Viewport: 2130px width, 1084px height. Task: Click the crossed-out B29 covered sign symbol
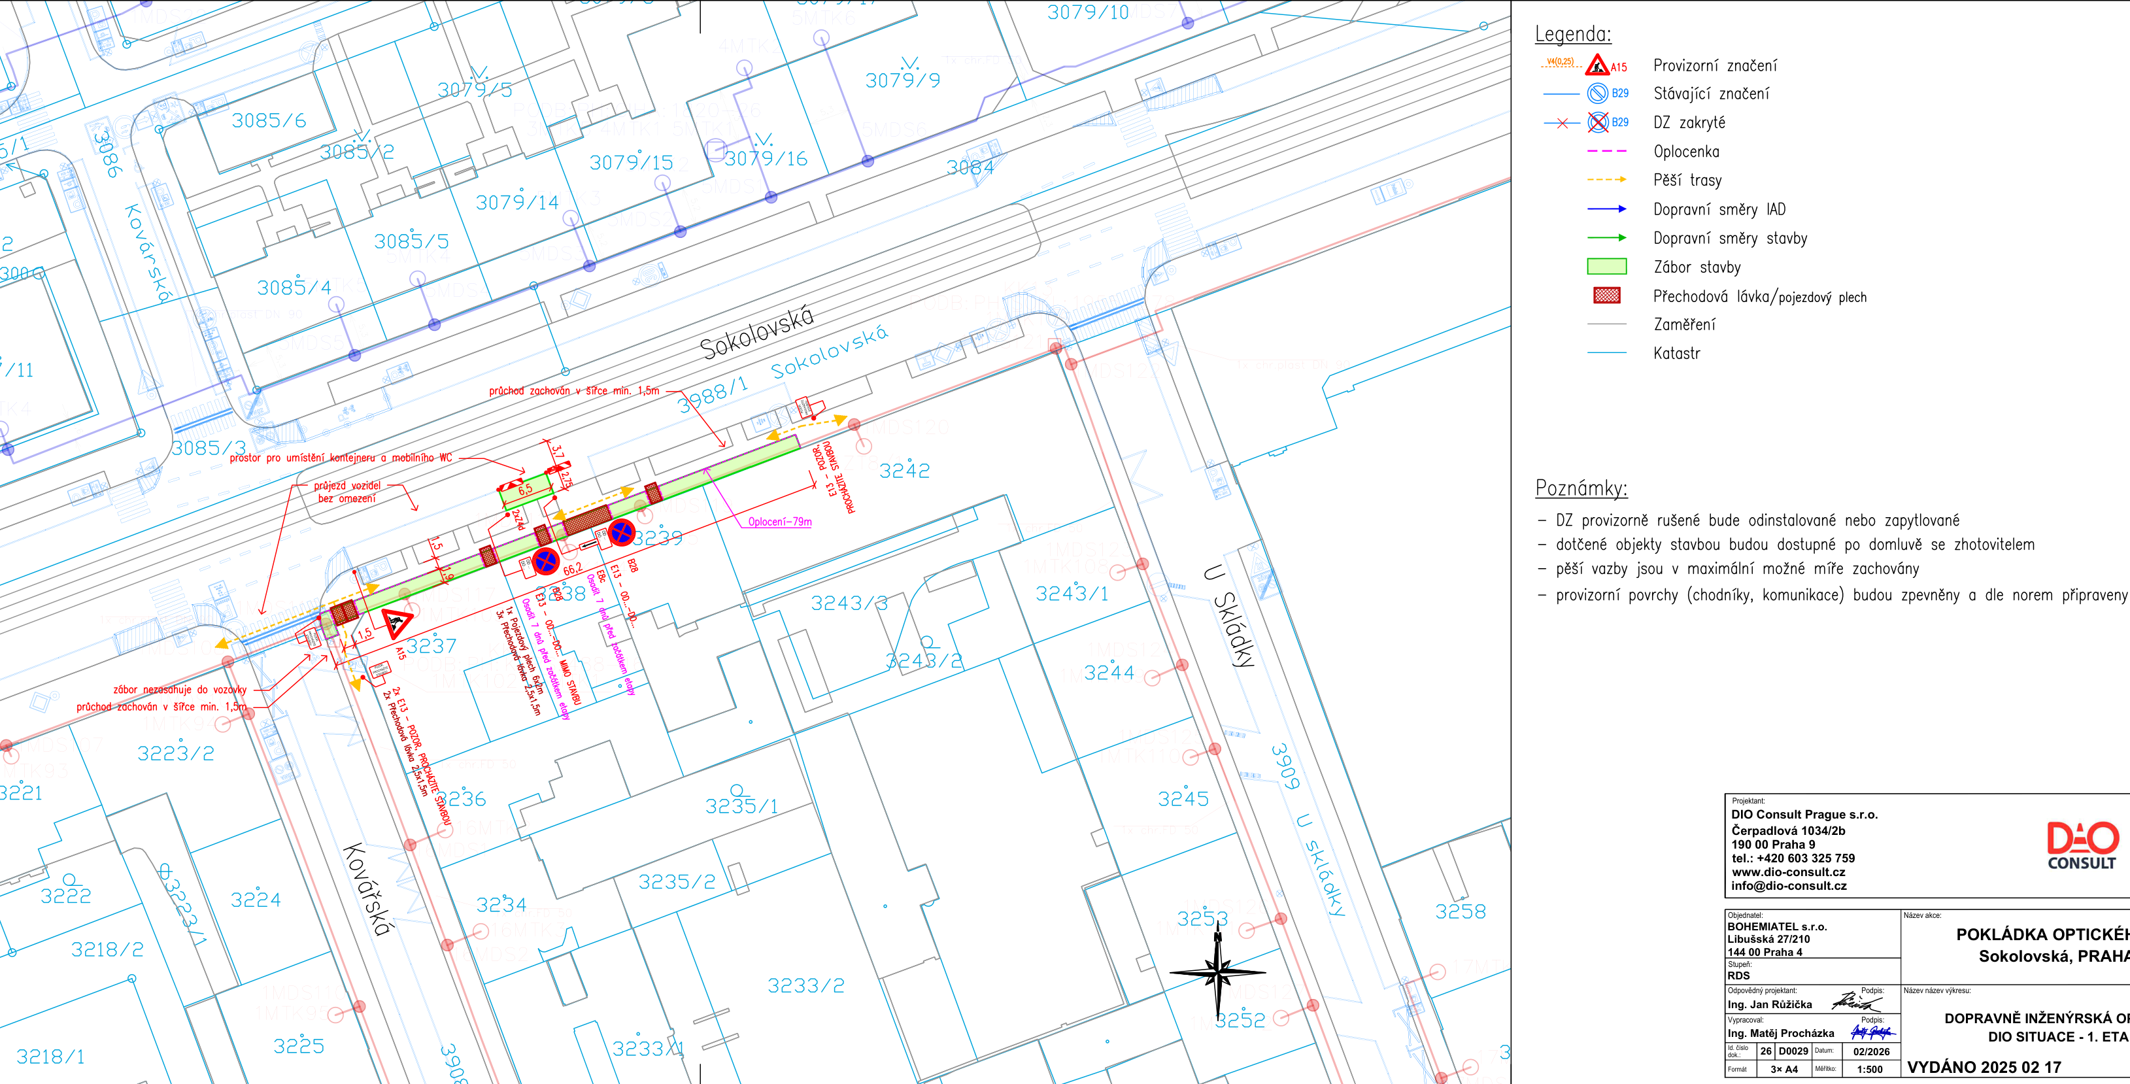(x=1598, y=122)
